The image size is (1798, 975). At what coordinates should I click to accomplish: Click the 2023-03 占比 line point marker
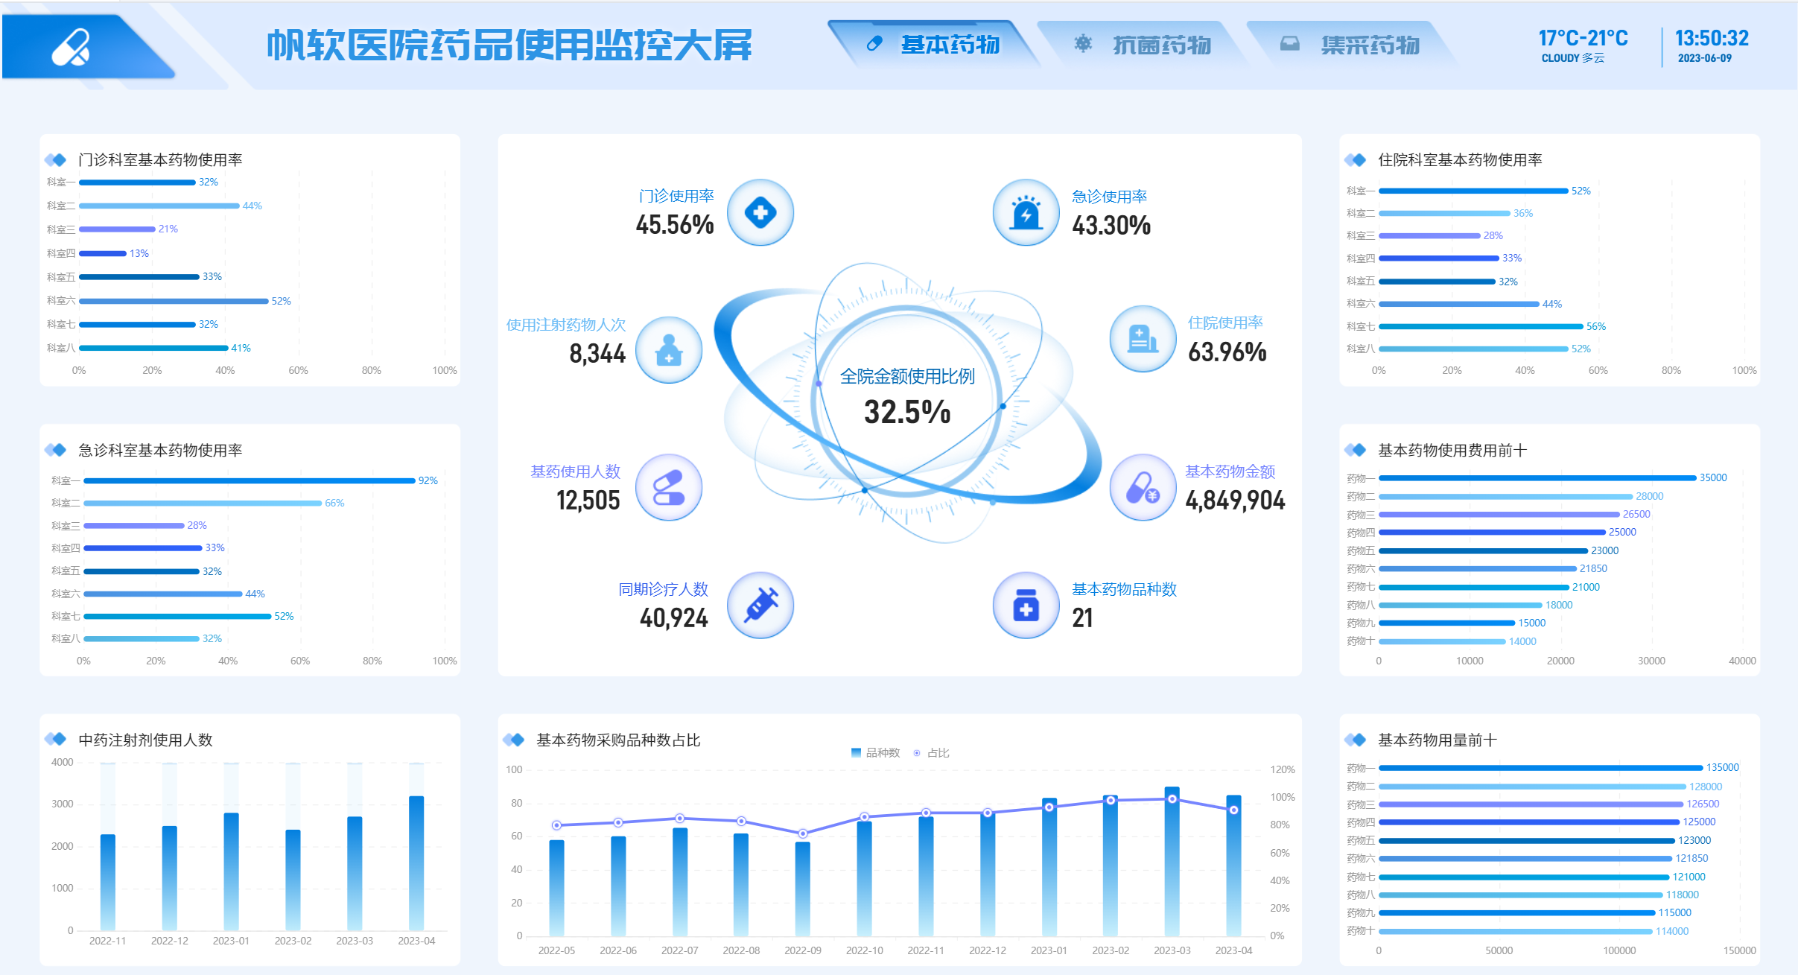point(1172,799)
